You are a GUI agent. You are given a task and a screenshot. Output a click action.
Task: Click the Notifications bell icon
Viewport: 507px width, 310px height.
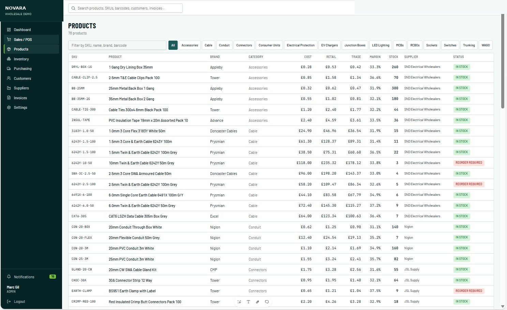(x=9, y=277)
